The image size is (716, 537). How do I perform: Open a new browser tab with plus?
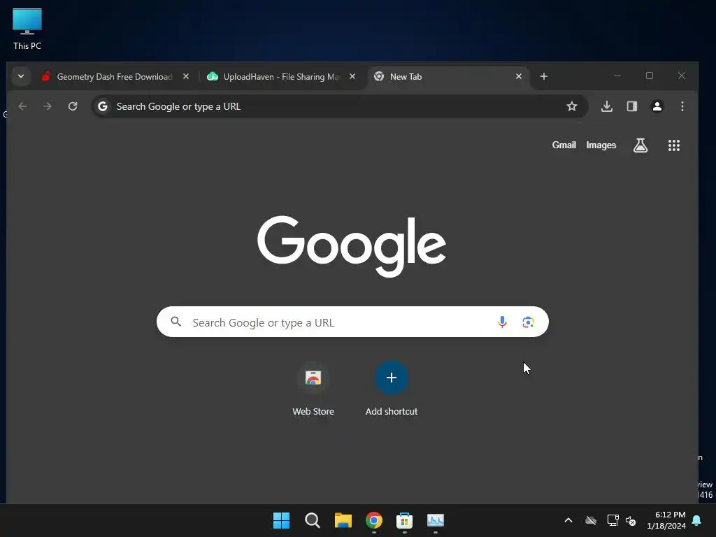click(x=543, y=76)
